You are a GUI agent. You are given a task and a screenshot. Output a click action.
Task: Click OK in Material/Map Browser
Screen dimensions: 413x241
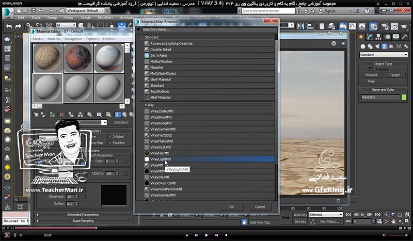(x=231, y=207)
